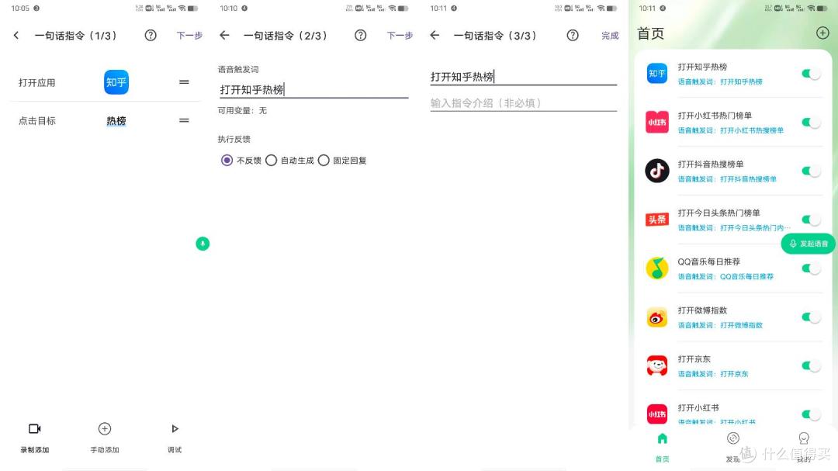The image size is (838, 471).
Task: Toggle 打开知乎热榜 command switch
Action: [811, 74]
